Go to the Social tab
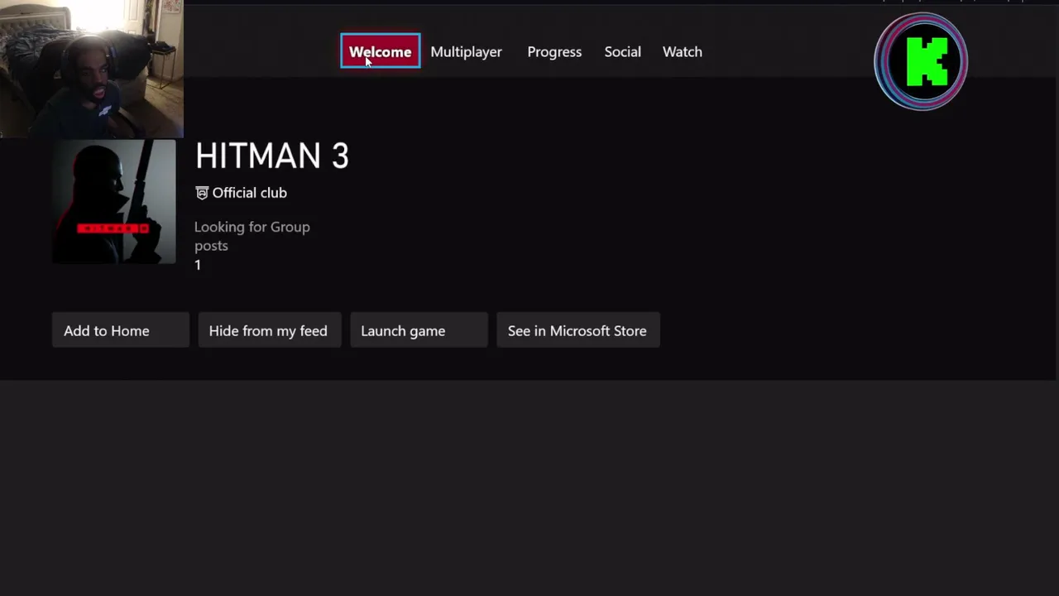Image resolution: width=1059 pixels, height=596 pixels. point(622,51)
